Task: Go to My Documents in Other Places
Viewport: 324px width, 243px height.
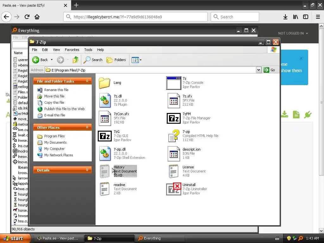Action: [55, 142]
